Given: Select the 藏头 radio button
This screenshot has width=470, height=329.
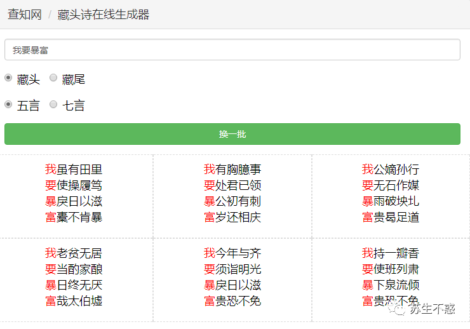Looking at the screenshot, I should coord(8,77).
